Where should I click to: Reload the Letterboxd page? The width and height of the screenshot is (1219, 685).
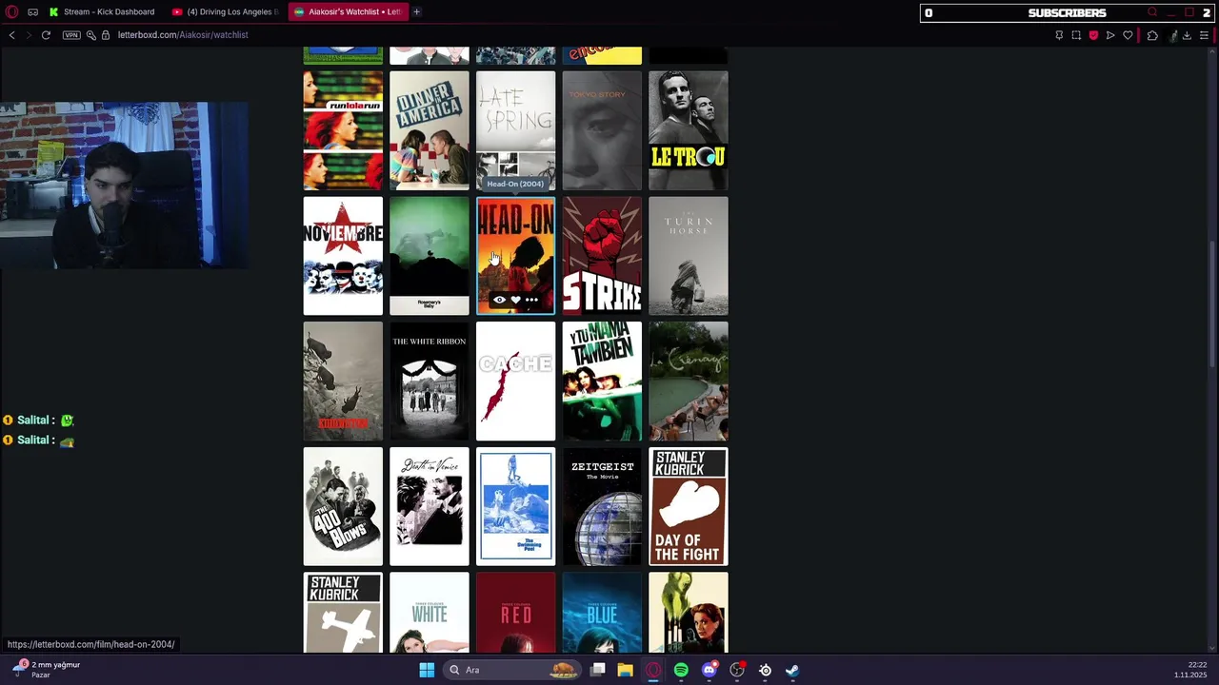pos(46,35)
